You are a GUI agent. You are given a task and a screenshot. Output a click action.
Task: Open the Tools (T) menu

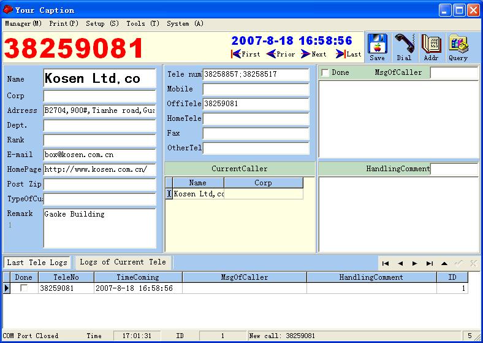143,24
